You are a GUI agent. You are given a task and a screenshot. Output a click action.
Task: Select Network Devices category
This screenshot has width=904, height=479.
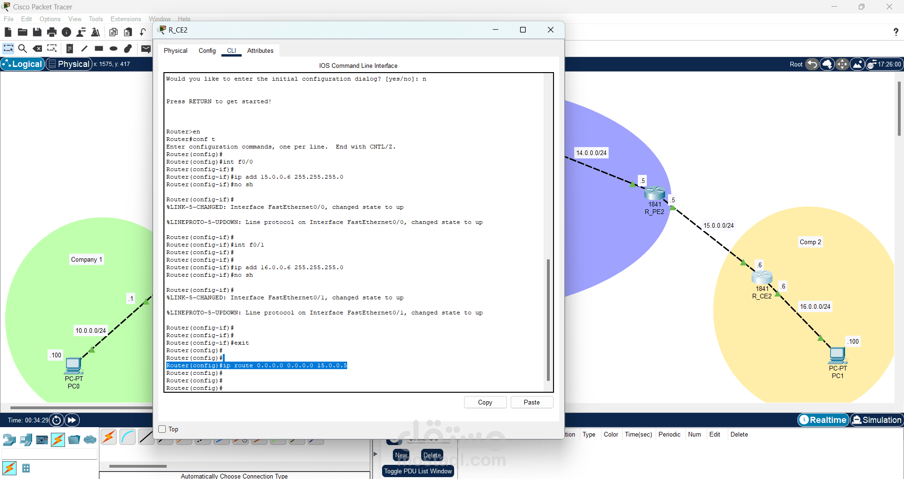(9, 440)
